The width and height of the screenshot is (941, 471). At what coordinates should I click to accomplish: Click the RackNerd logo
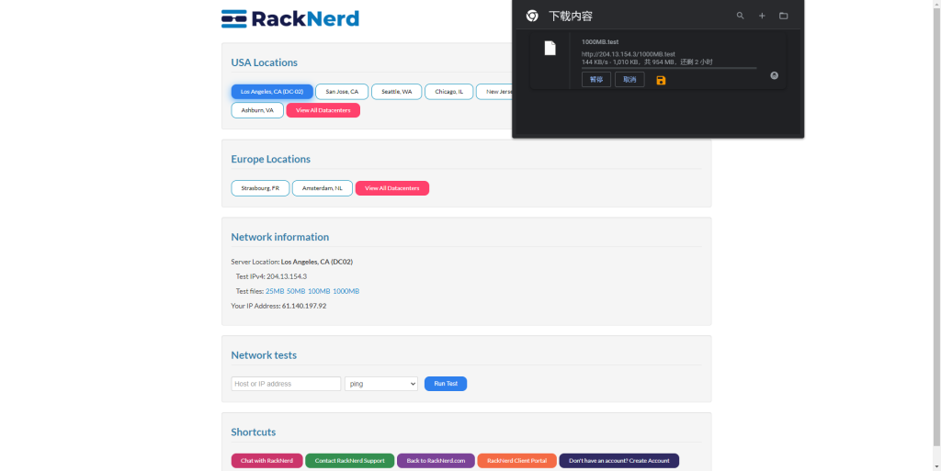tap(290, 18)
